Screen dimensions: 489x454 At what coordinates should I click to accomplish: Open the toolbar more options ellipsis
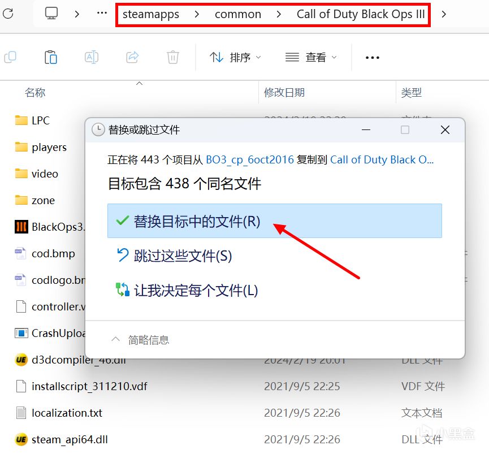pos(373,57)
